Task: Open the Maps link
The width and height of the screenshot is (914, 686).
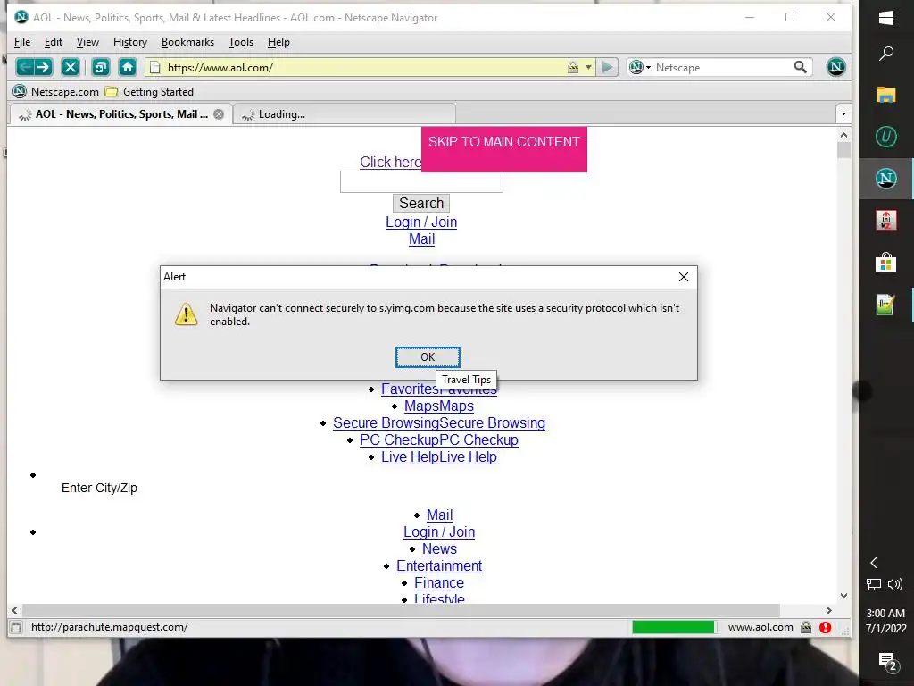Action: click(x=439, y=406)
